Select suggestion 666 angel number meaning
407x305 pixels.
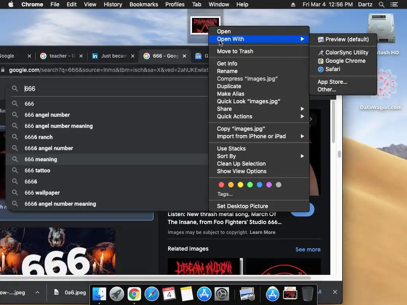click(107, 126)
